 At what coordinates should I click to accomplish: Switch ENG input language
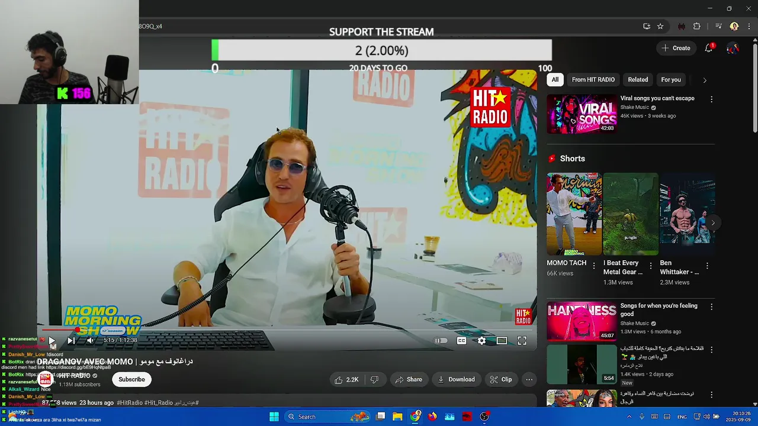pos(682,417)
